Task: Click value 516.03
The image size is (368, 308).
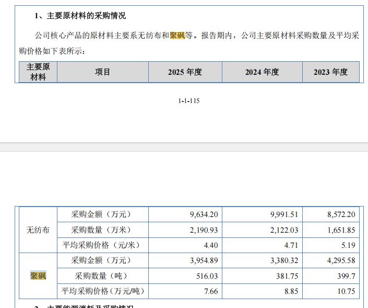Action: 207,276
